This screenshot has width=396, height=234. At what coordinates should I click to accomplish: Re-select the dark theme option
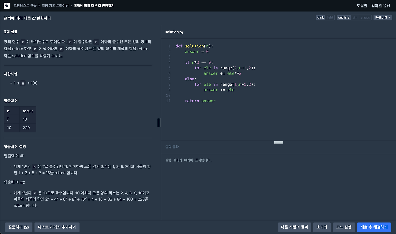click(x=321, y=17)
